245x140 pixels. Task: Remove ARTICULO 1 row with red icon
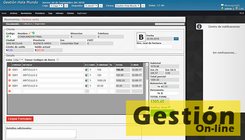pos(9,70)
